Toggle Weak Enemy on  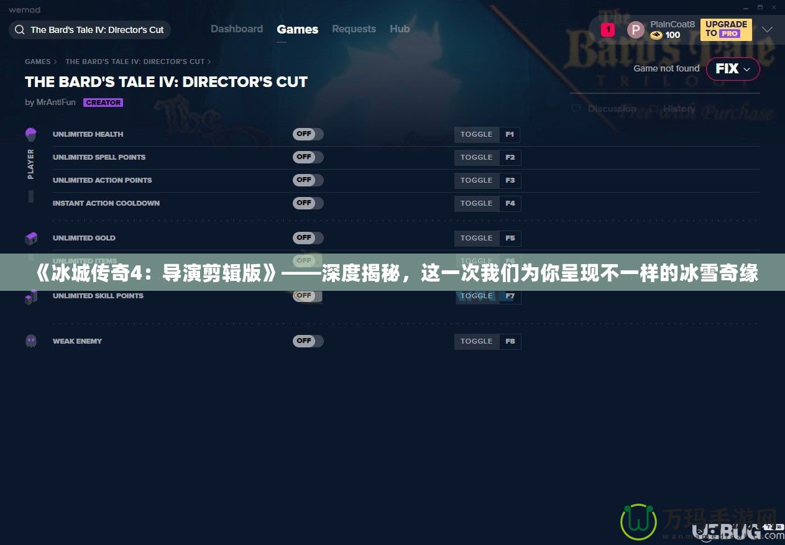click(x=308, y=341)
